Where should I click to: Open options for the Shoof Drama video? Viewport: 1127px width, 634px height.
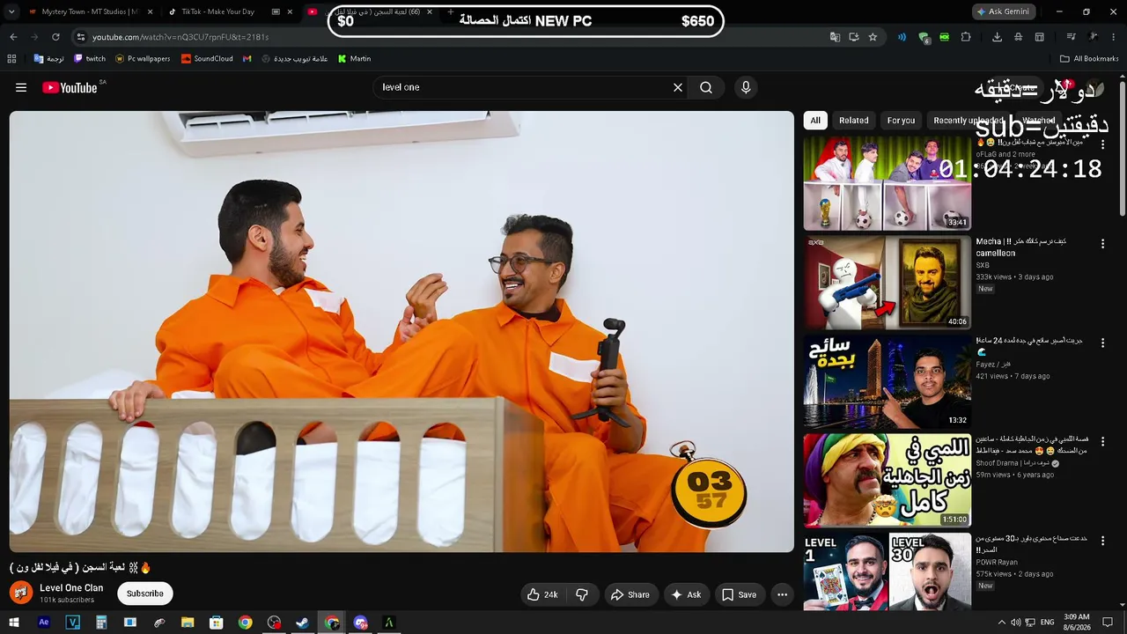tap(1102, 442)
